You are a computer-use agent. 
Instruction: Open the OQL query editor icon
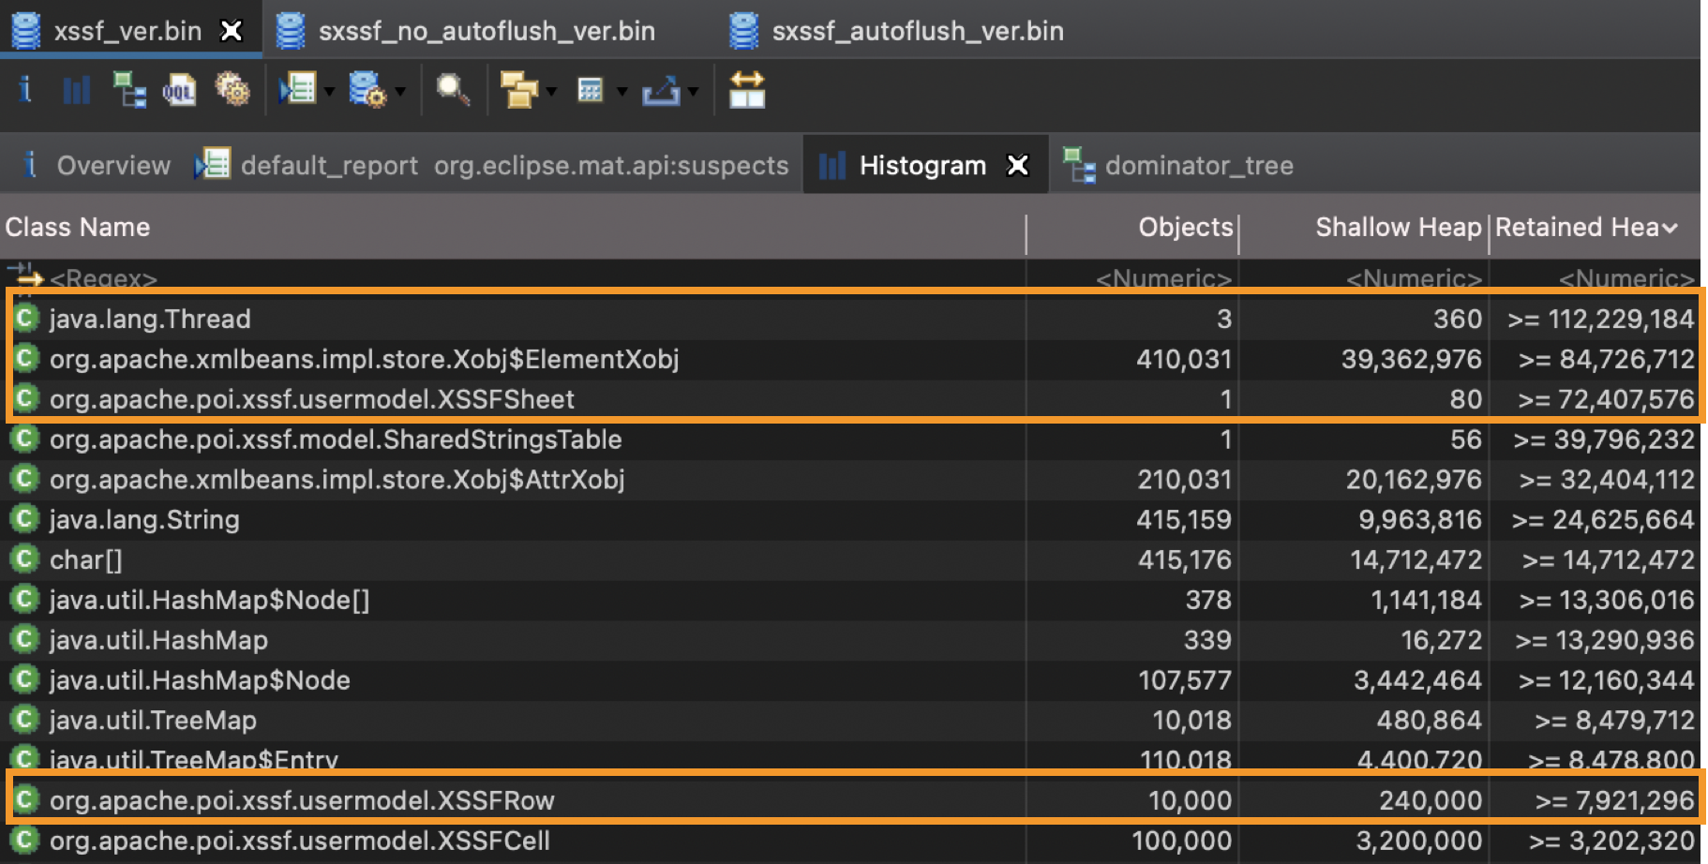(179, 91)
